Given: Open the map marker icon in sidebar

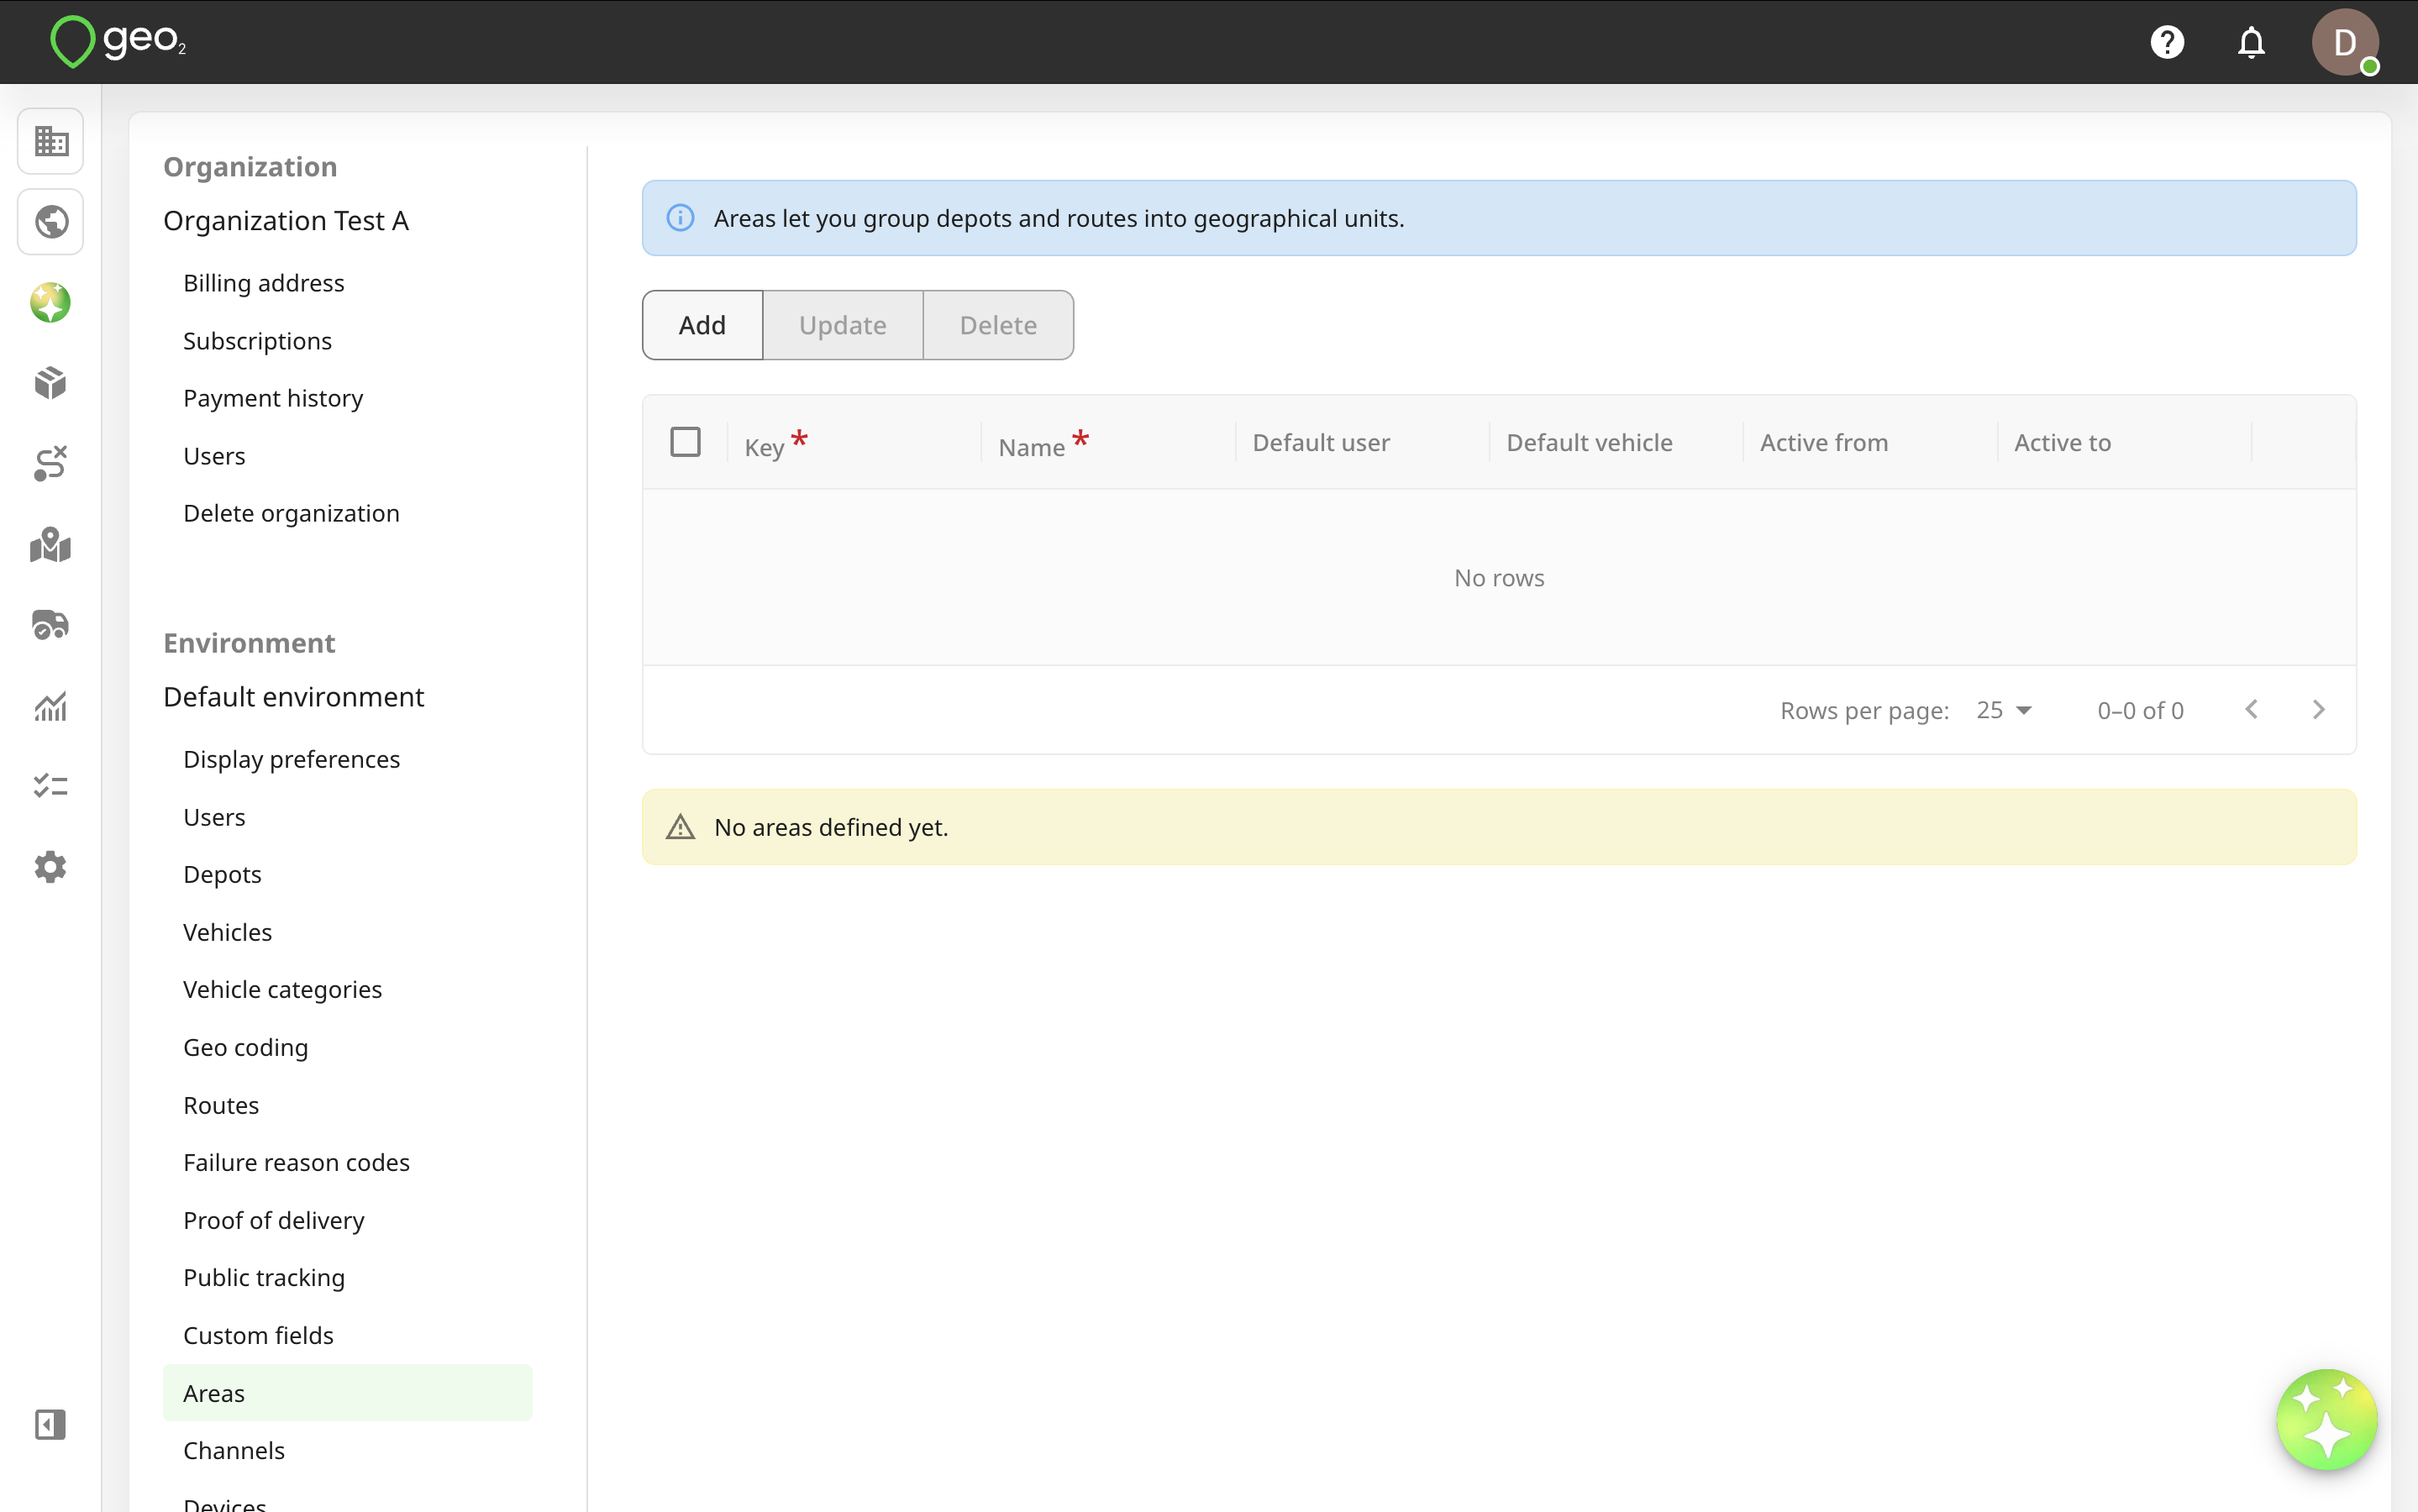Looking at the screenshot, I should coord(50,545).
